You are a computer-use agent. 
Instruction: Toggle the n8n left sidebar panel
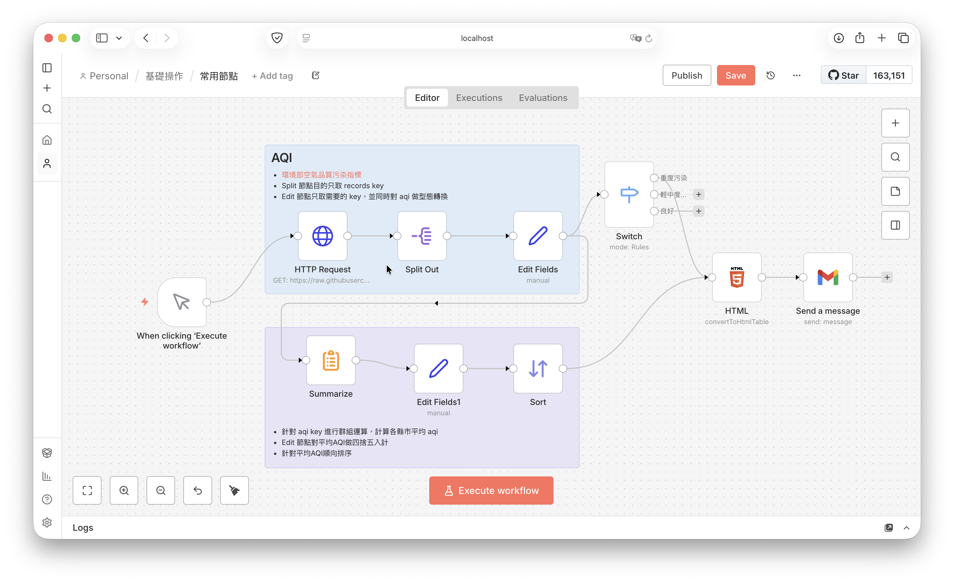(47, 68)
